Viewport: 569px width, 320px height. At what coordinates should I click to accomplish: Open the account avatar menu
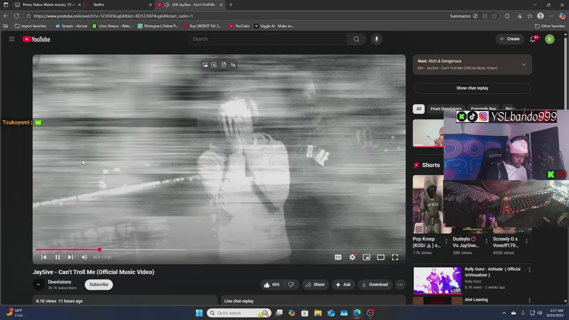pyautogui.click(x=549, y=39)
